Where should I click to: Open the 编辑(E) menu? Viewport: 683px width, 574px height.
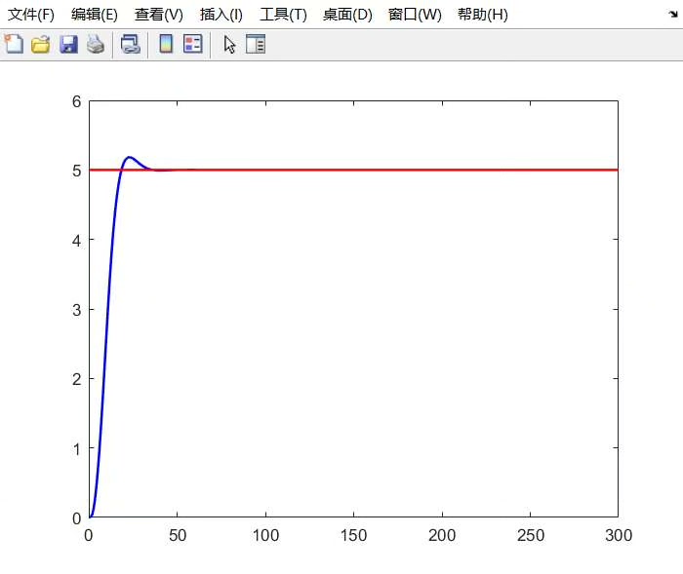pyautogui.click(x=95, y=15)
